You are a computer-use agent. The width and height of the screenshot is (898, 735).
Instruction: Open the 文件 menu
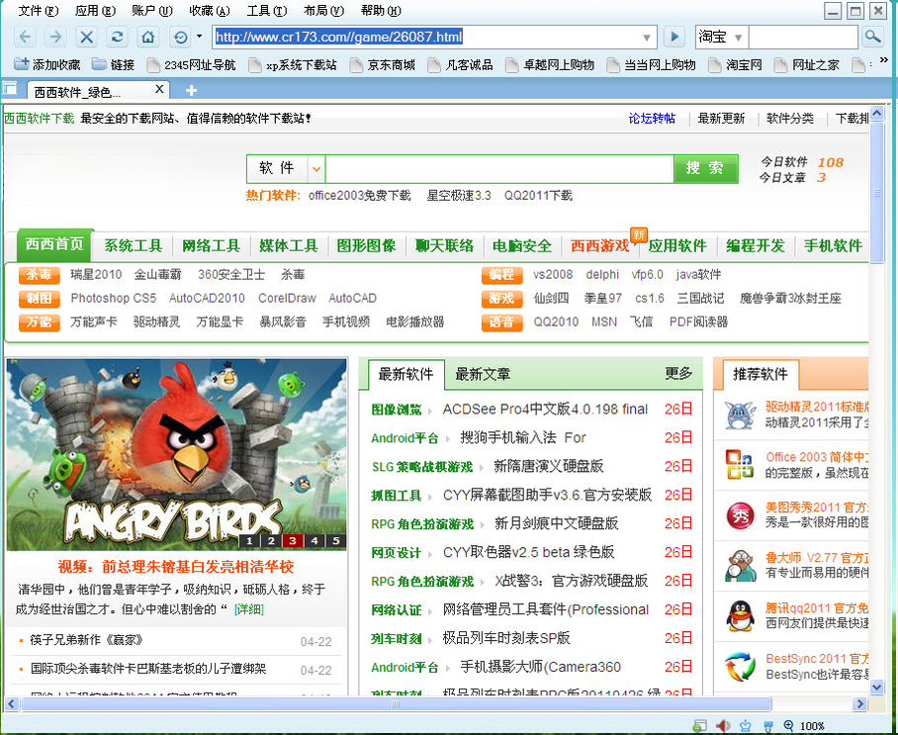(39, 11)
